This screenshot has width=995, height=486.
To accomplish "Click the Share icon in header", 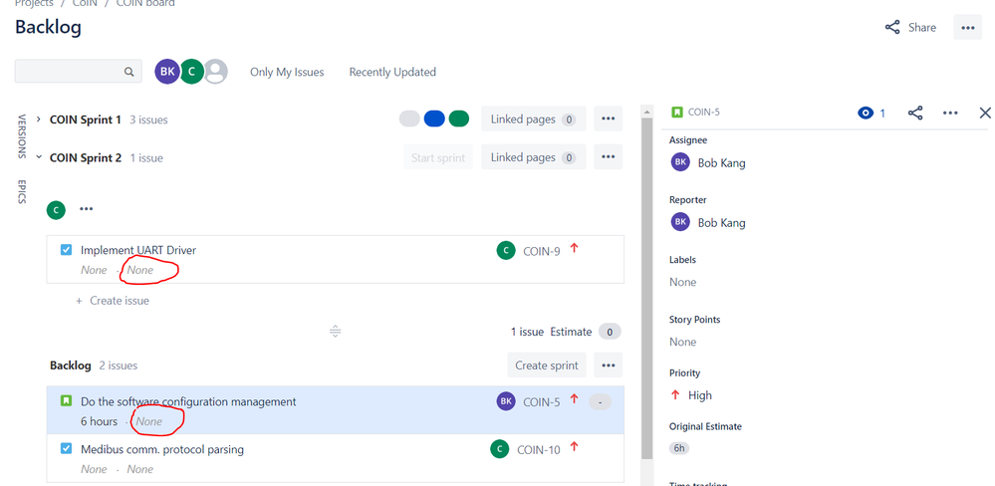I will pyautogui.click(x=892, y=27).
